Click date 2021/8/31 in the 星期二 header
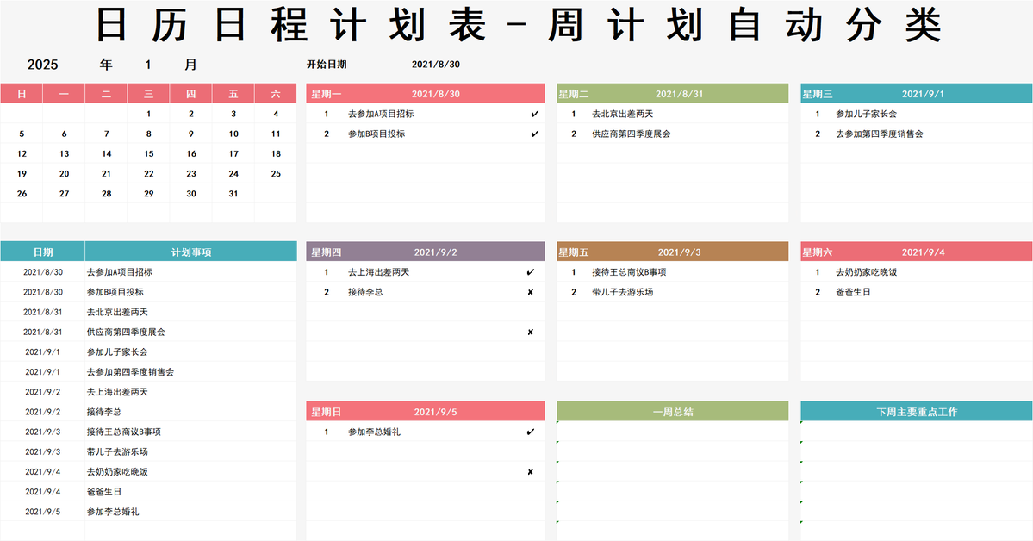 point(679,94)
